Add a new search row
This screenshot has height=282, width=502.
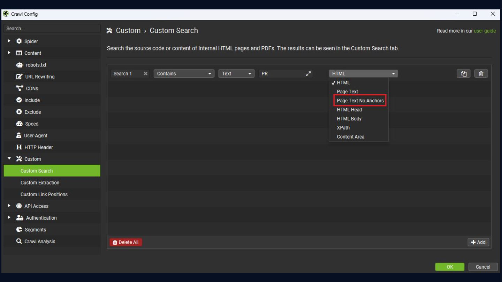click(478, 242)
